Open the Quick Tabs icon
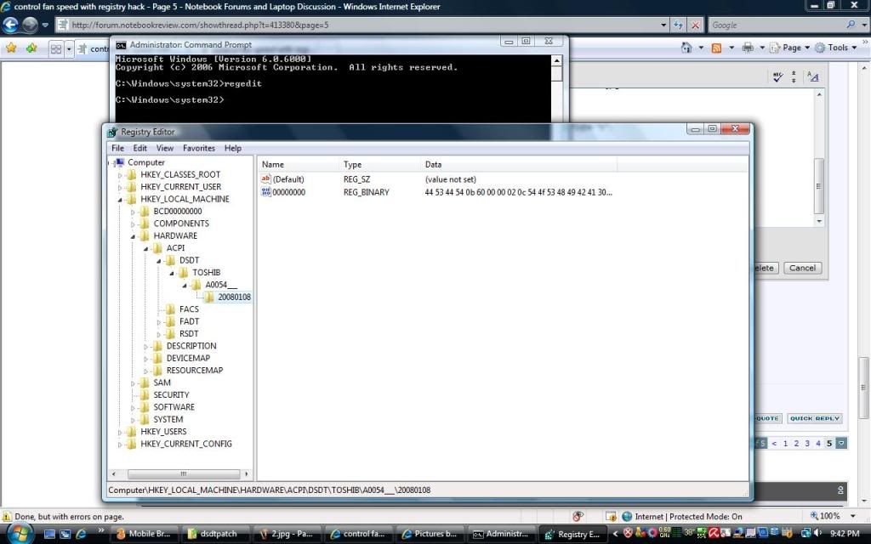 [56, 48]
